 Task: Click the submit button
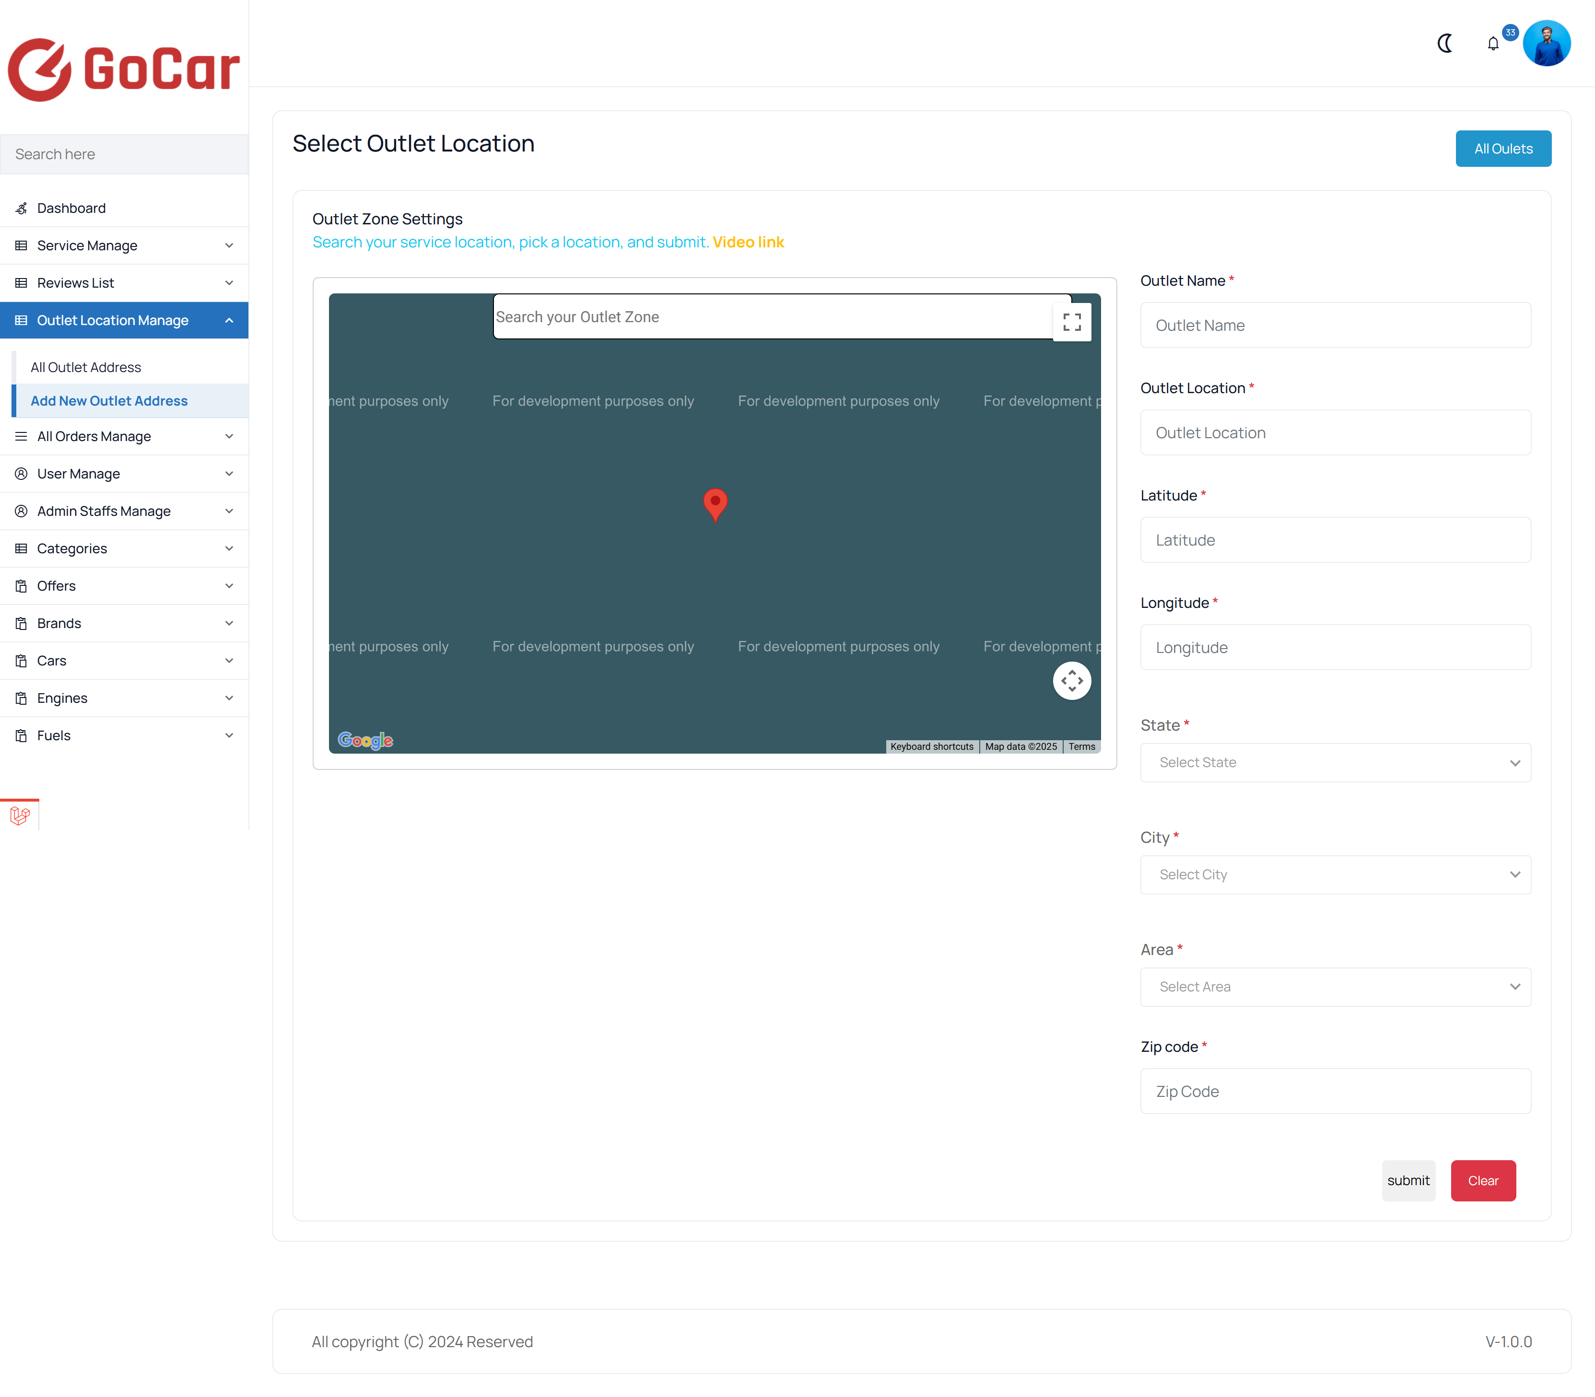1408,1181
